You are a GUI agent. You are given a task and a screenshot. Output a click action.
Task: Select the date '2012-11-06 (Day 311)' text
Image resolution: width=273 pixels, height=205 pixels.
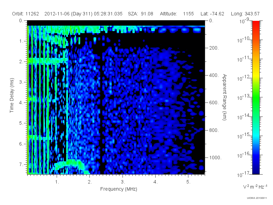(69, 14)
